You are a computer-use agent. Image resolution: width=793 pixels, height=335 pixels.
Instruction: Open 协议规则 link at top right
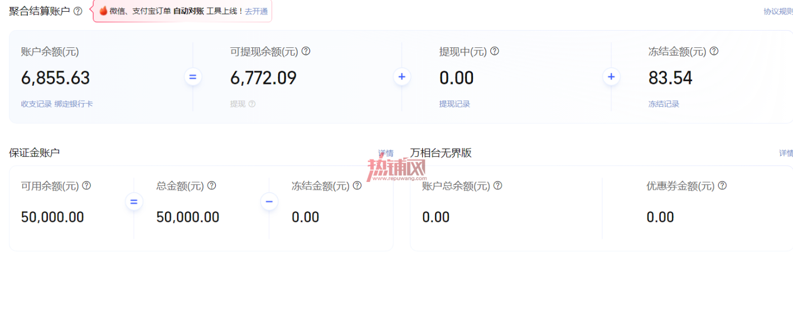tap(778, 11)
